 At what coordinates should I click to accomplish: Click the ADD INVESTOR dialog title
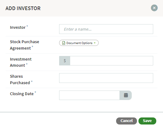click(23, 8)
